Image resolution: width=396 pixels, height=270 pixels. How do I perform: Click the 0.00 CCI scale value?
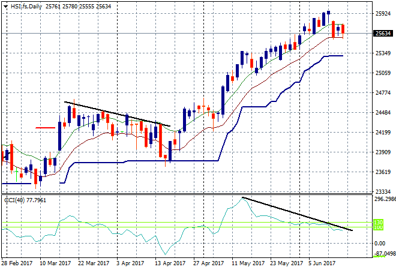380,243
